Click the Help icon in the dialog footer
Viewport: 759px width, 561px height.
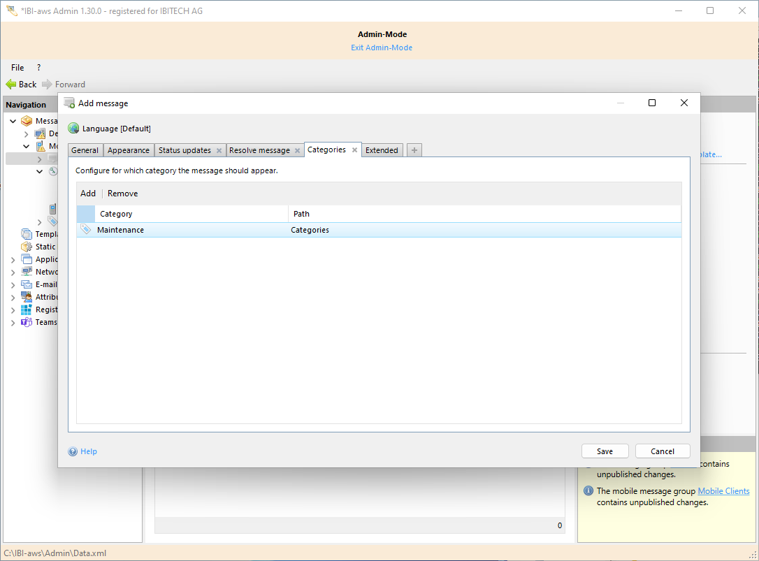[73, 451]
